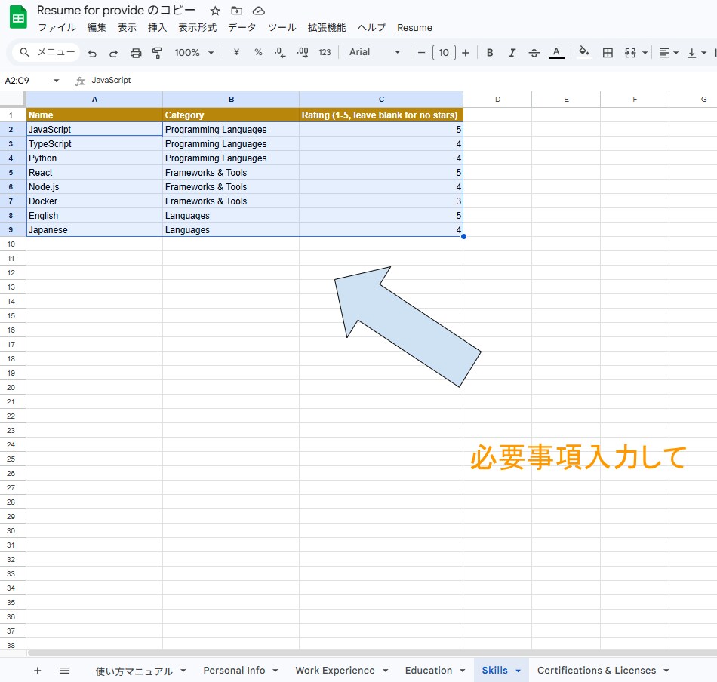Viewport: 717px width, 682px height.
Task: Open horizontal align dropdown
Action: click(x=668, y=53)
